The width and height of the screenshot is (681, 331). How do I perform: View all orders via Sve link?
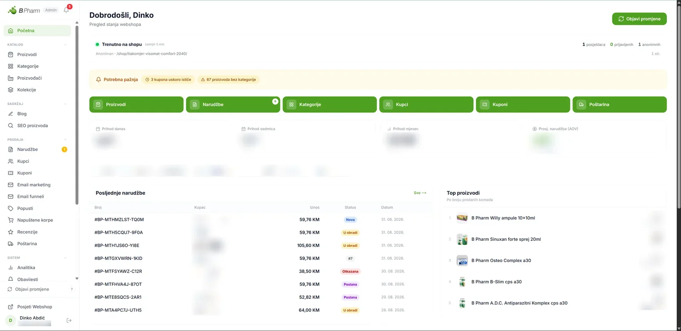tap(420, 193)
